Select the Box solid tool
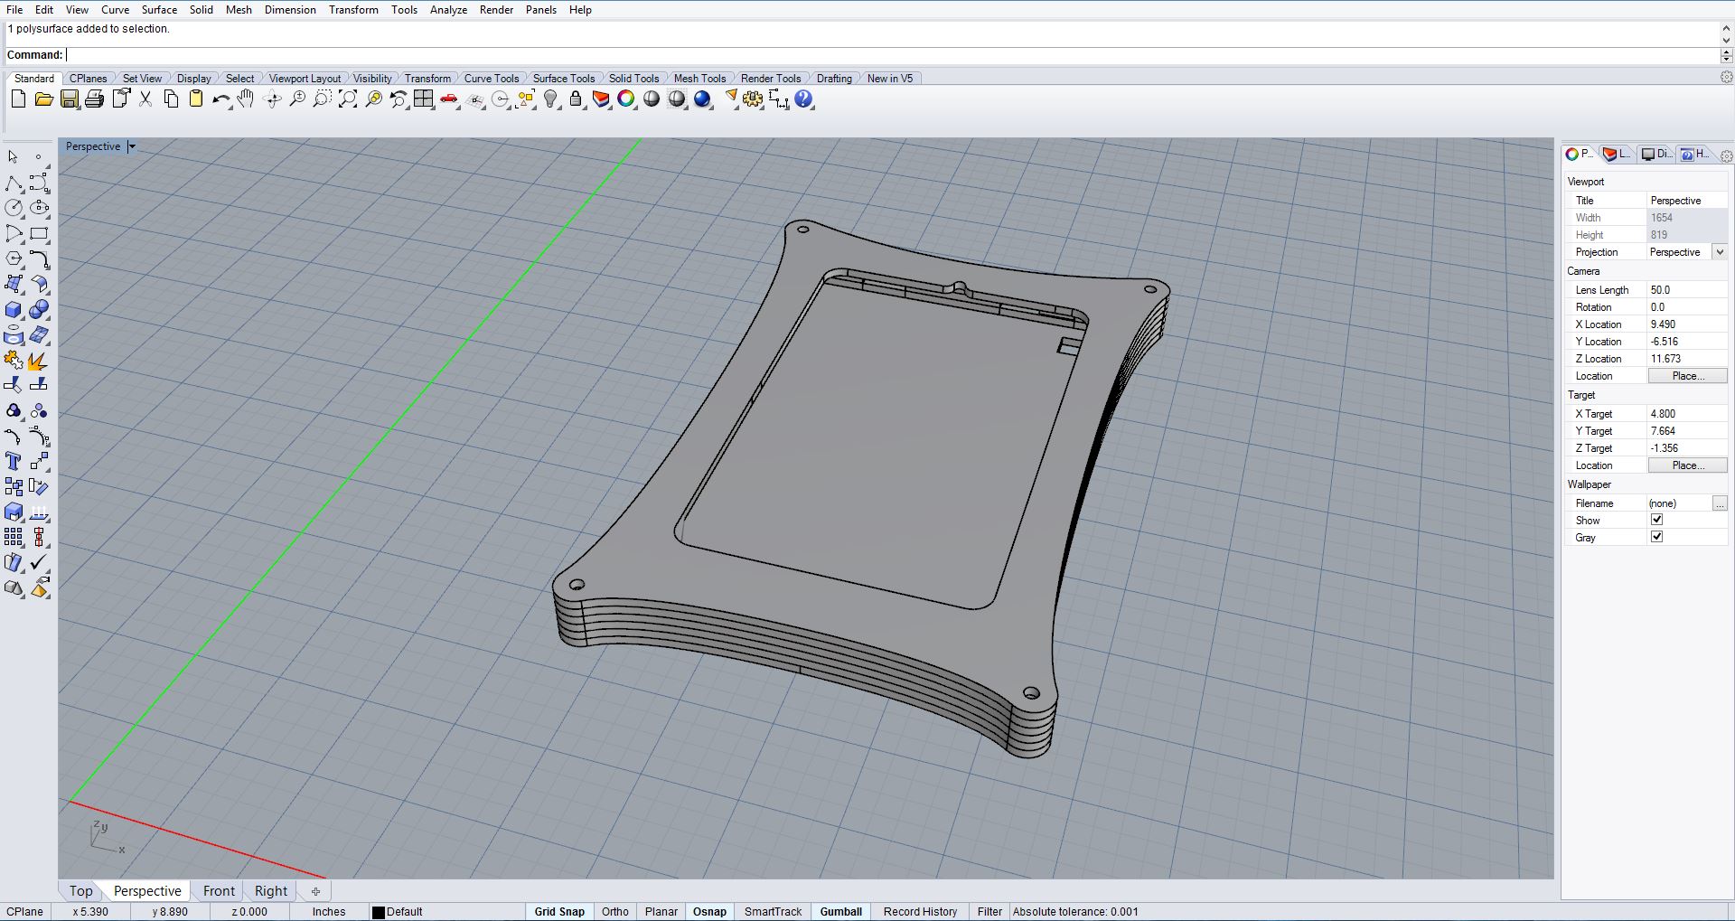The image size is (1735, 921). click(14, 310)
